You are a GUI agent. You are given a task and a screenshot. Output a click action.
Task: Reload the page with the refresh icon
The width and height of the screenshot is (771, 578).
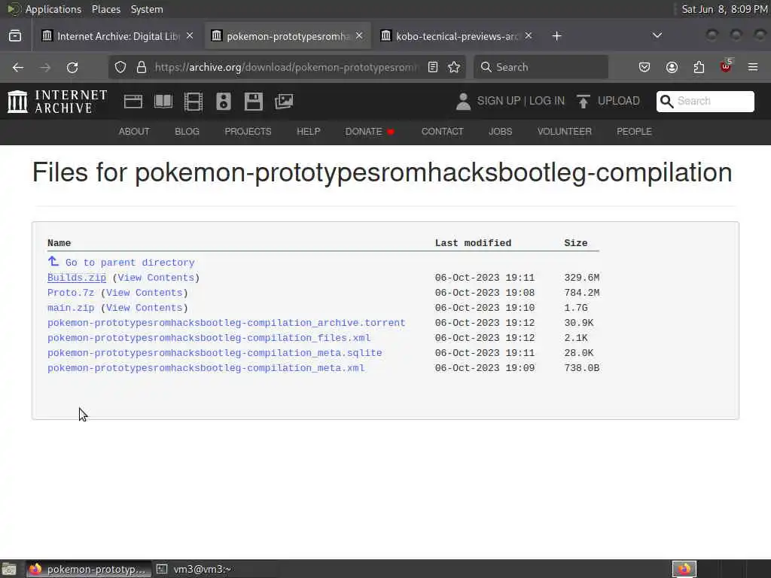point(72,67)
